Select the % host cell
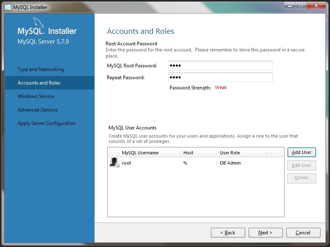The image size is (330, 247). [185, 163]
